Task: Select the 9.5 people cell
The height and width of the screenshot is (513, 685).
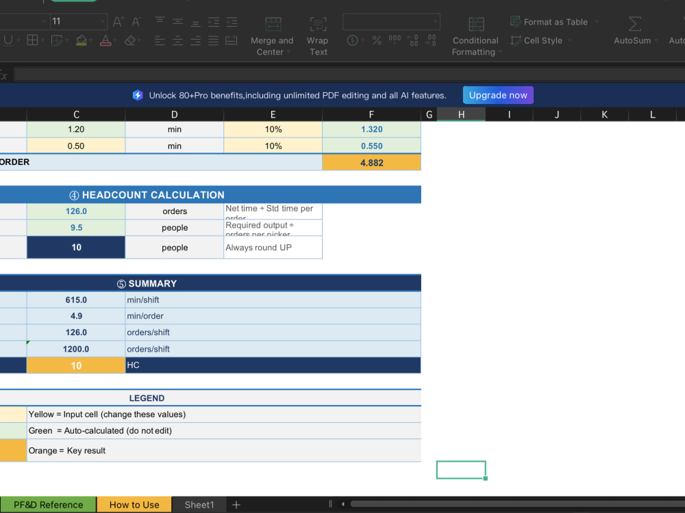Action: (76, 228)
